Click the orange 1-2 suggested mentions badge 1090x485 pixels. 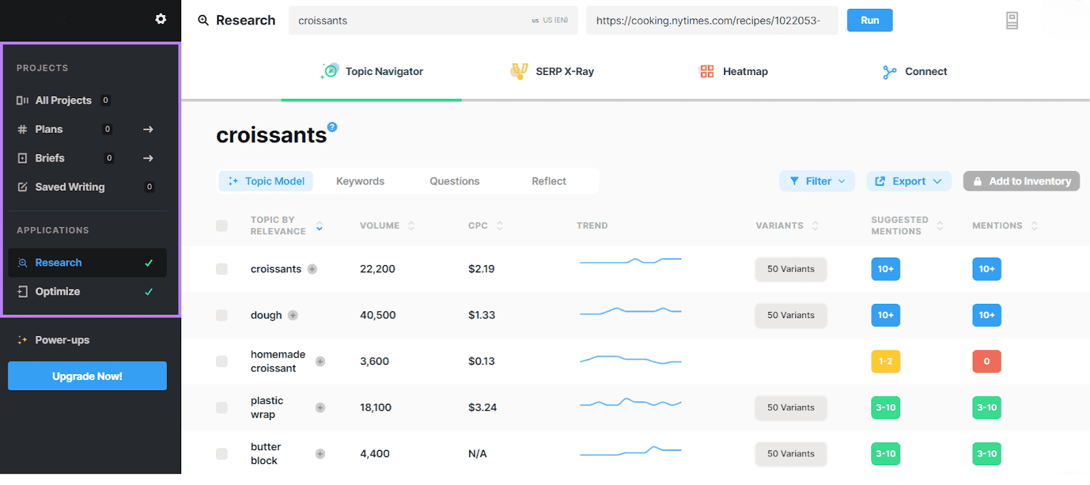pos(885,362)
